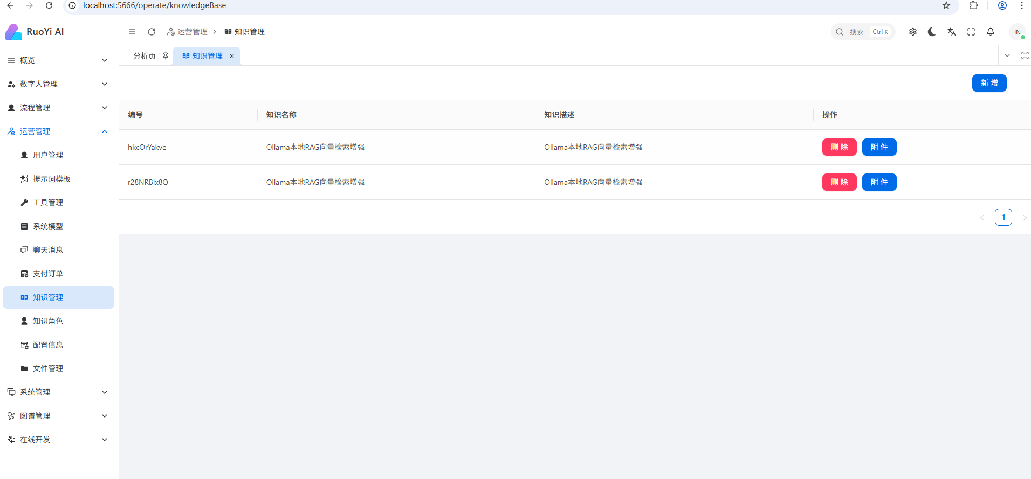
Task: Switch to the 分析页 tab
Action: coord(145,56)
